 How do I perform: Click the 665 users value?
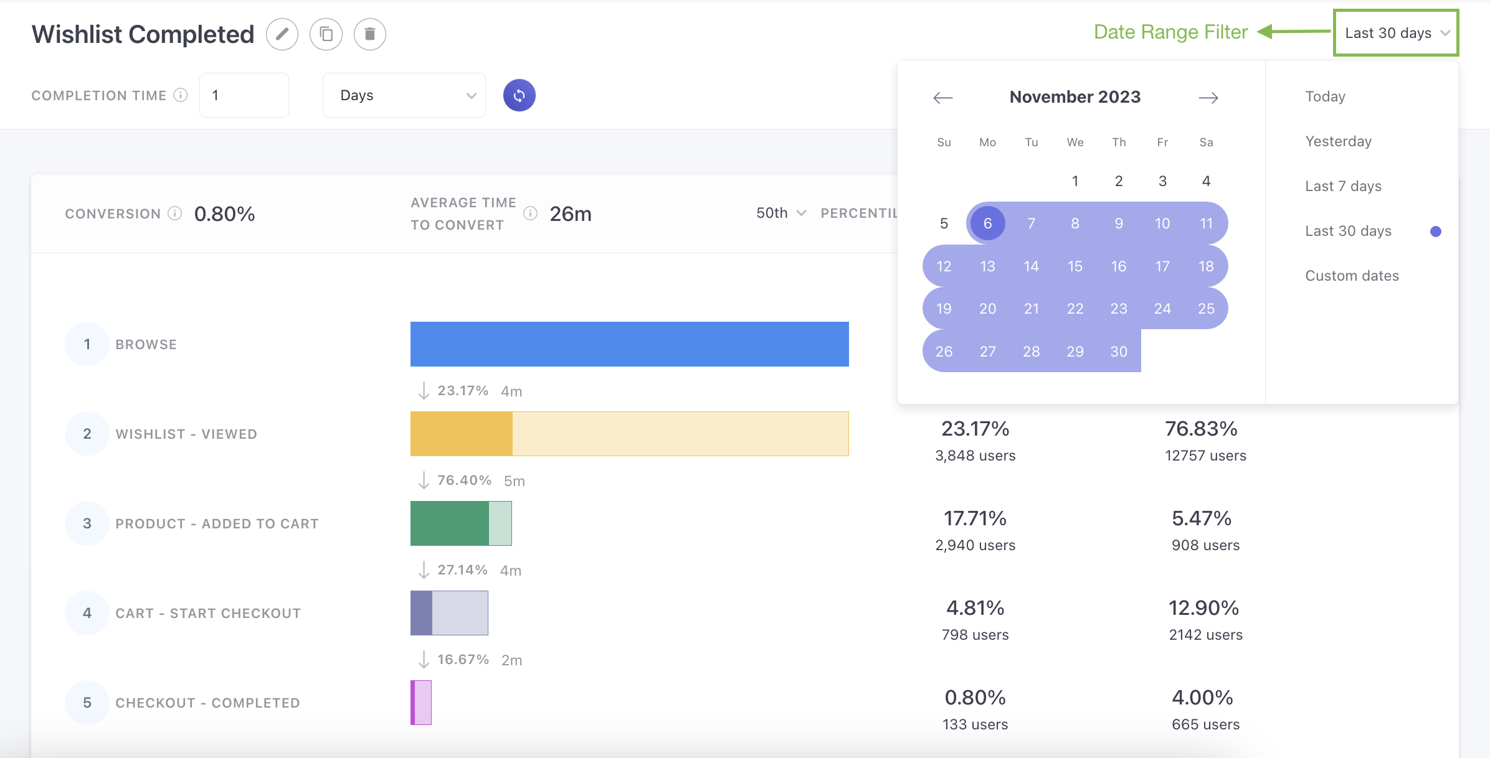click(1206, 724)
